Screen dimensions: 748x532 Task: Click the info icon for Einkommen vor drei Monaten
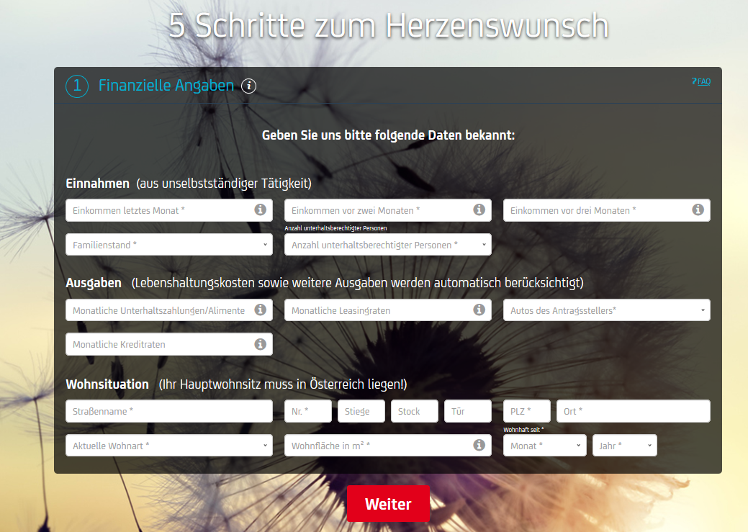[x=697, y=210]
